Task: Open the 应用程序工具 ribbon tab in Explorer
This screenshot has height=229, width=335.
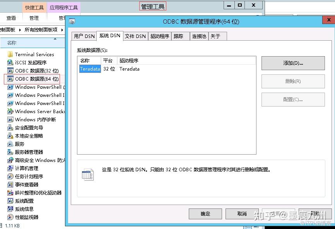Action: (x=63, y=7)
